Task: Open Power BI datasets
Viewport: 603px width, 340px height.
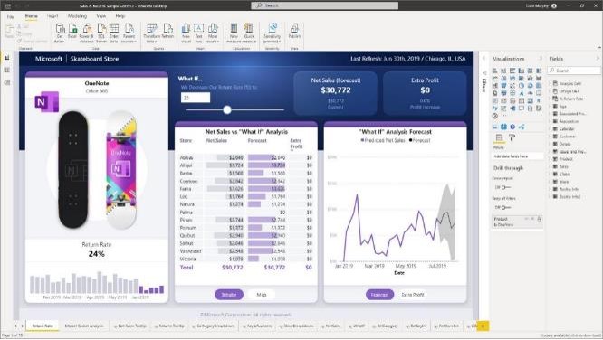Action: (87, 33)
